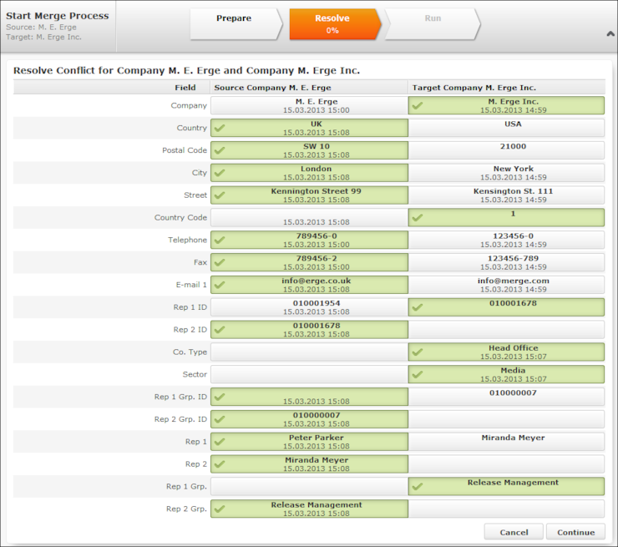The height and width of the screenshot is (547, 618).
Task: Click checkmark on info@erge.co.uk cell
Action: click(220, 286)
